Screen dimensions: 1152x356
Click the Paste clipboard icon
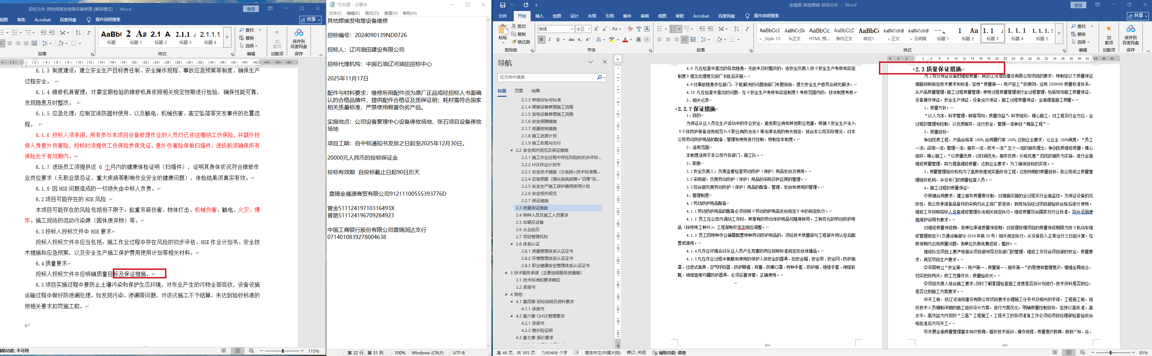[x=503, y=30]
